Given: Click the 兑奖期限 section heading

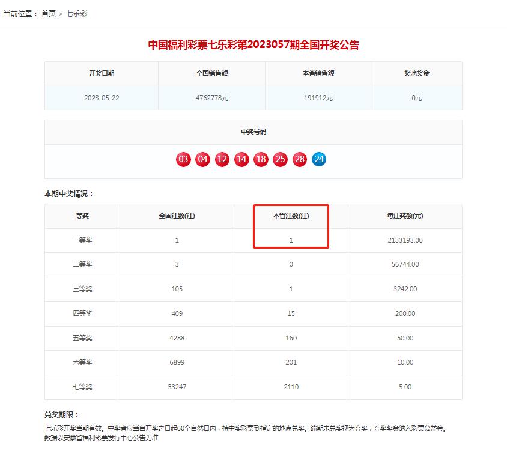Looking at the screenshot, I should [x=60, y=413].
